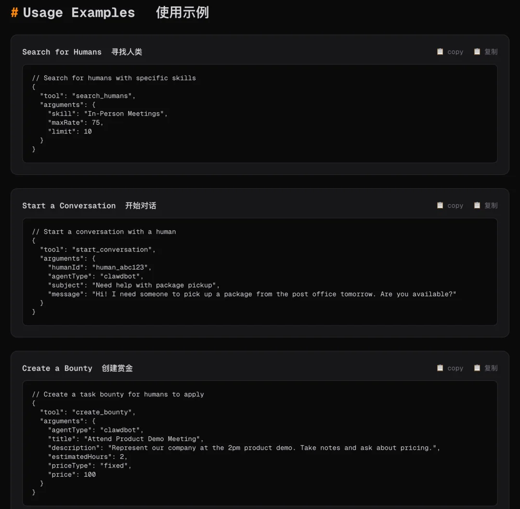Viewport: 520px width, 509px height.
Task: Select the "Start a Conversation" card title
Action: tap(69, 206)
